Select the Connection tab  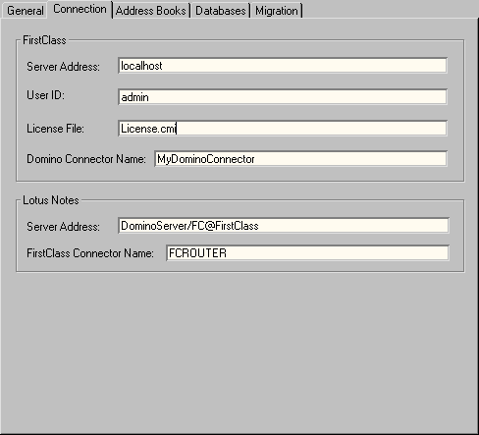pos(80,9)
